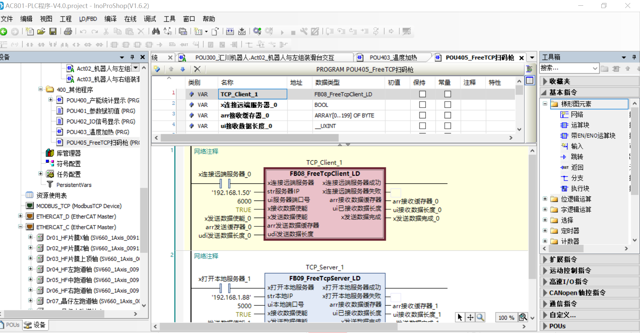Open the LD/FBD menu
This screenshot has height=333, width=640.
pyautogui.click(x=88, y=19)
